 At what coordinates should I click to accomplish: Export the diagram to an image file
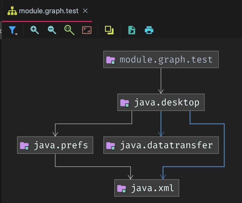[131, 30]
